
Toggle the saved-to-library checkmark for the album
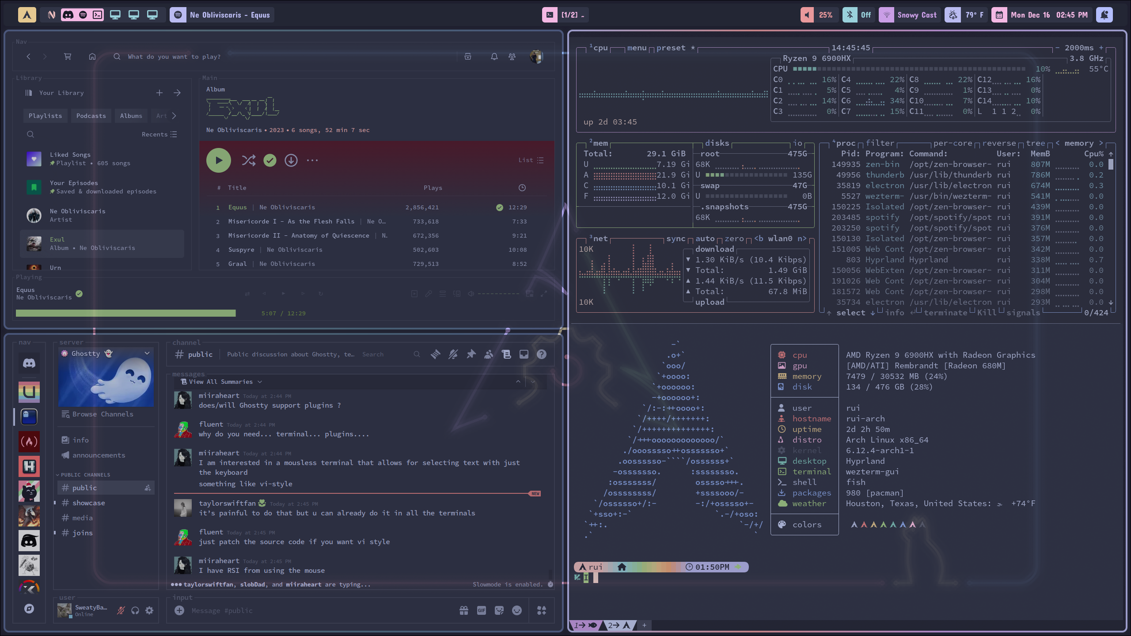pyautogui.click(x=270, y=160)
